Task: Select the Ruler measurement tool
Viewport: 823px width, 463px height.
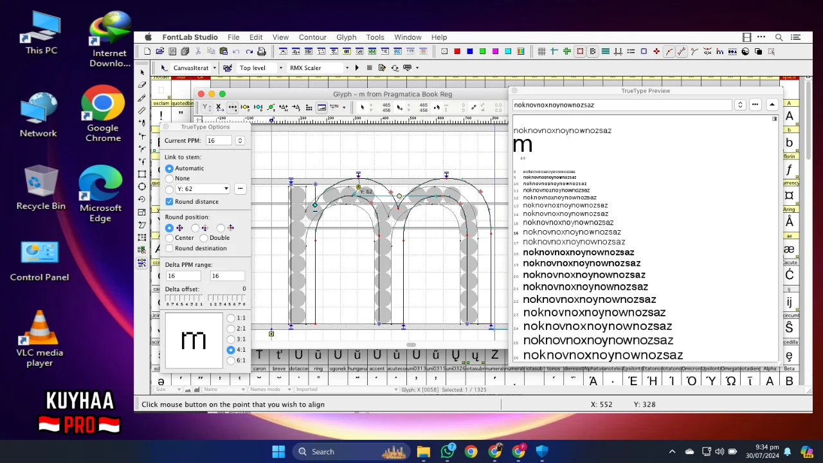Action: point(142,110)
